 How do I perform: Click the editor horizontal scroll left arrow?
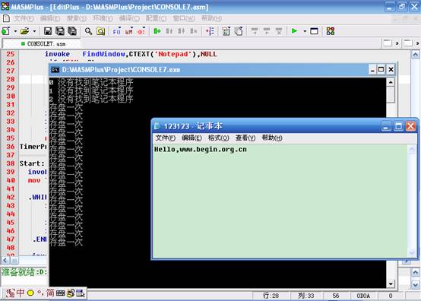pos(5,260)
